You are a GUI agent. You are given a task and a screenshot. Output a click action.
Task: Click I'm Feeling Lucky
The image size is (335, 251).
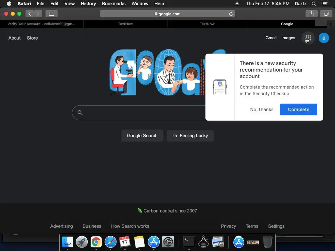click(190, 136)
